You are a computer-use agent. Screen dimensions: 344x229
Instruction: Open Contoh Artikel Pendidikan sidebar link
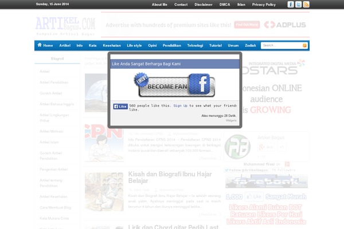click(x=51, y=156)
